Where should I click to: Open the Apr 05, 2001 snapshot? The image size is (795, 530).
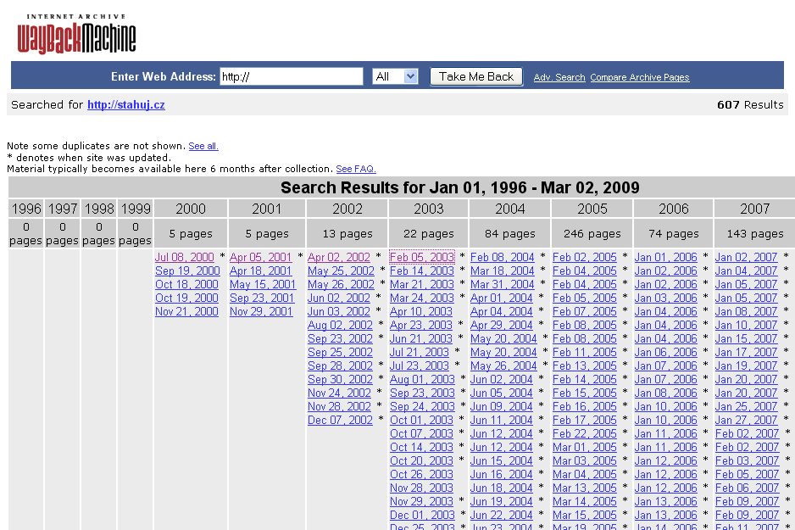tap(260, 257)
